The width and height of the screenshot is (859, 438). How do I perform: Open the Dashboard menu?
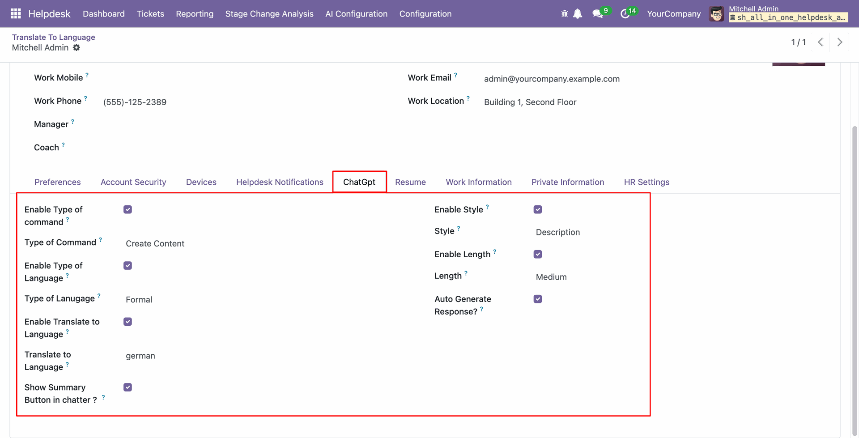104,14
